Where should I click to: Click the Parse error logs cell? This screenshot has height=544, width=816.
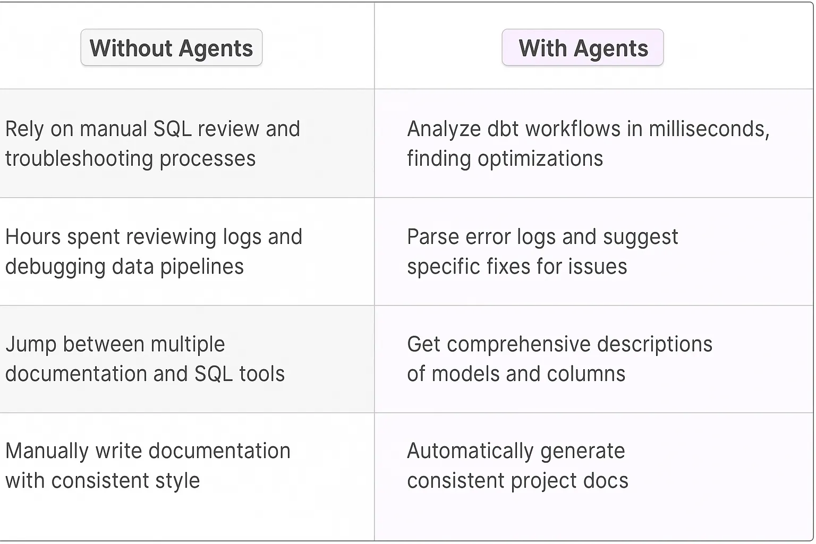tap(593, 251)
